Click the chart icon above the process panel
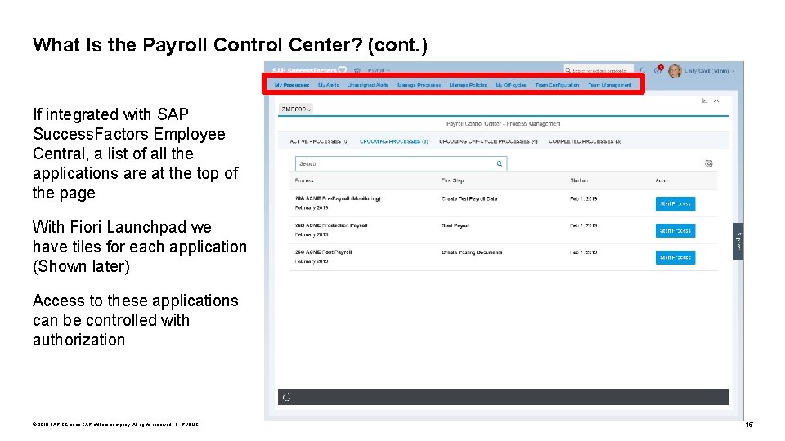785x441 pixels. click(704, 101)
